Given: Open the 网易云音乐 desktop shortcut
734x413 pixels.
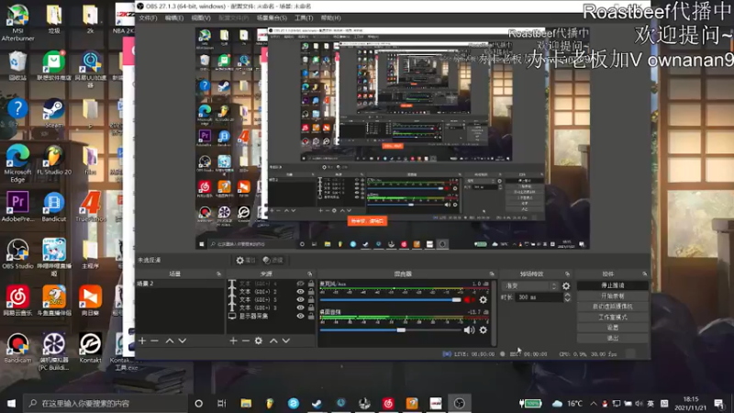Looking at the screenshot, I should coord(17,301).
